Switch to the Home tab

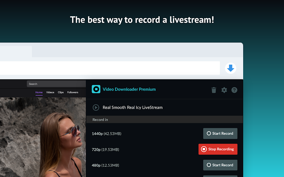[39, 92]
